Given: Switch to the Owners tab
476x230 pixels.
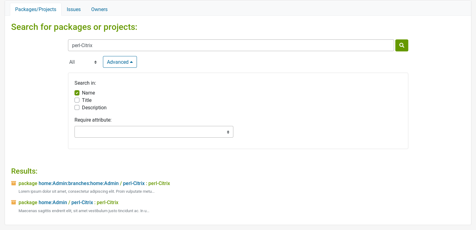Looking at the screenshot, I should tap(99, 9).
